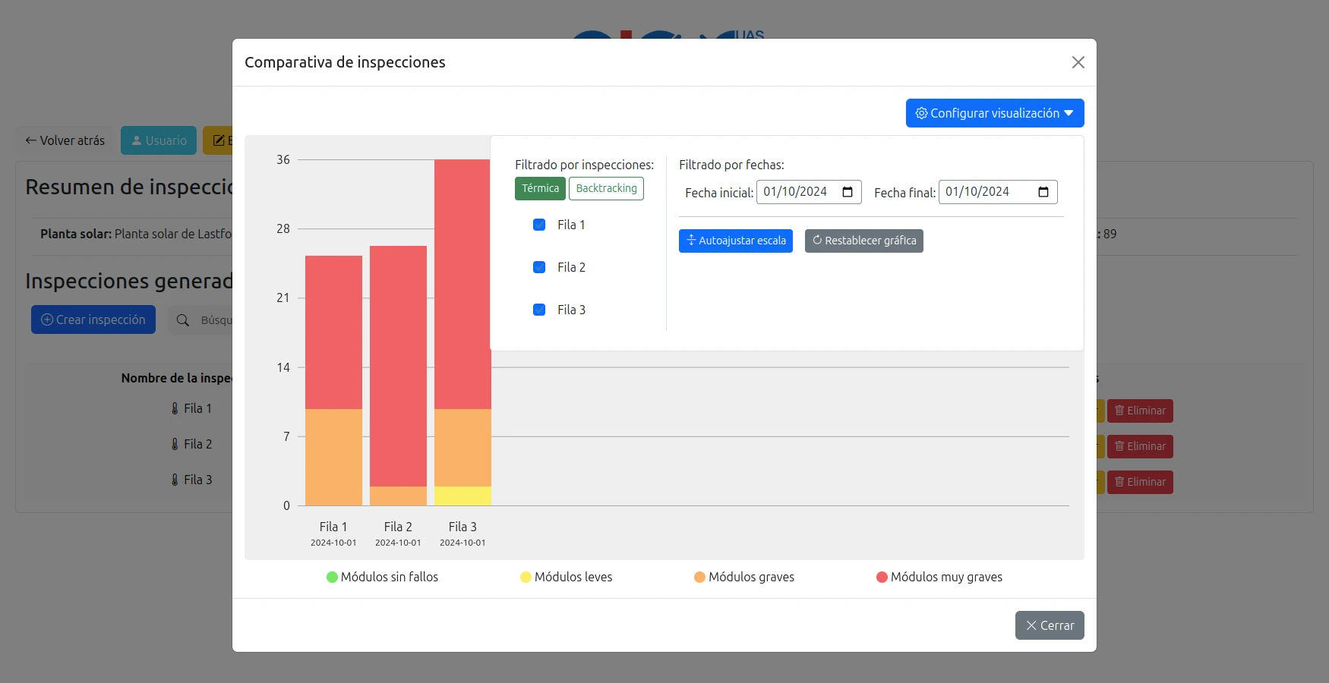The image size is (1329, 683).
Task: Click the thermometer icon beside Fila 1
Action: tap(175, 408)
